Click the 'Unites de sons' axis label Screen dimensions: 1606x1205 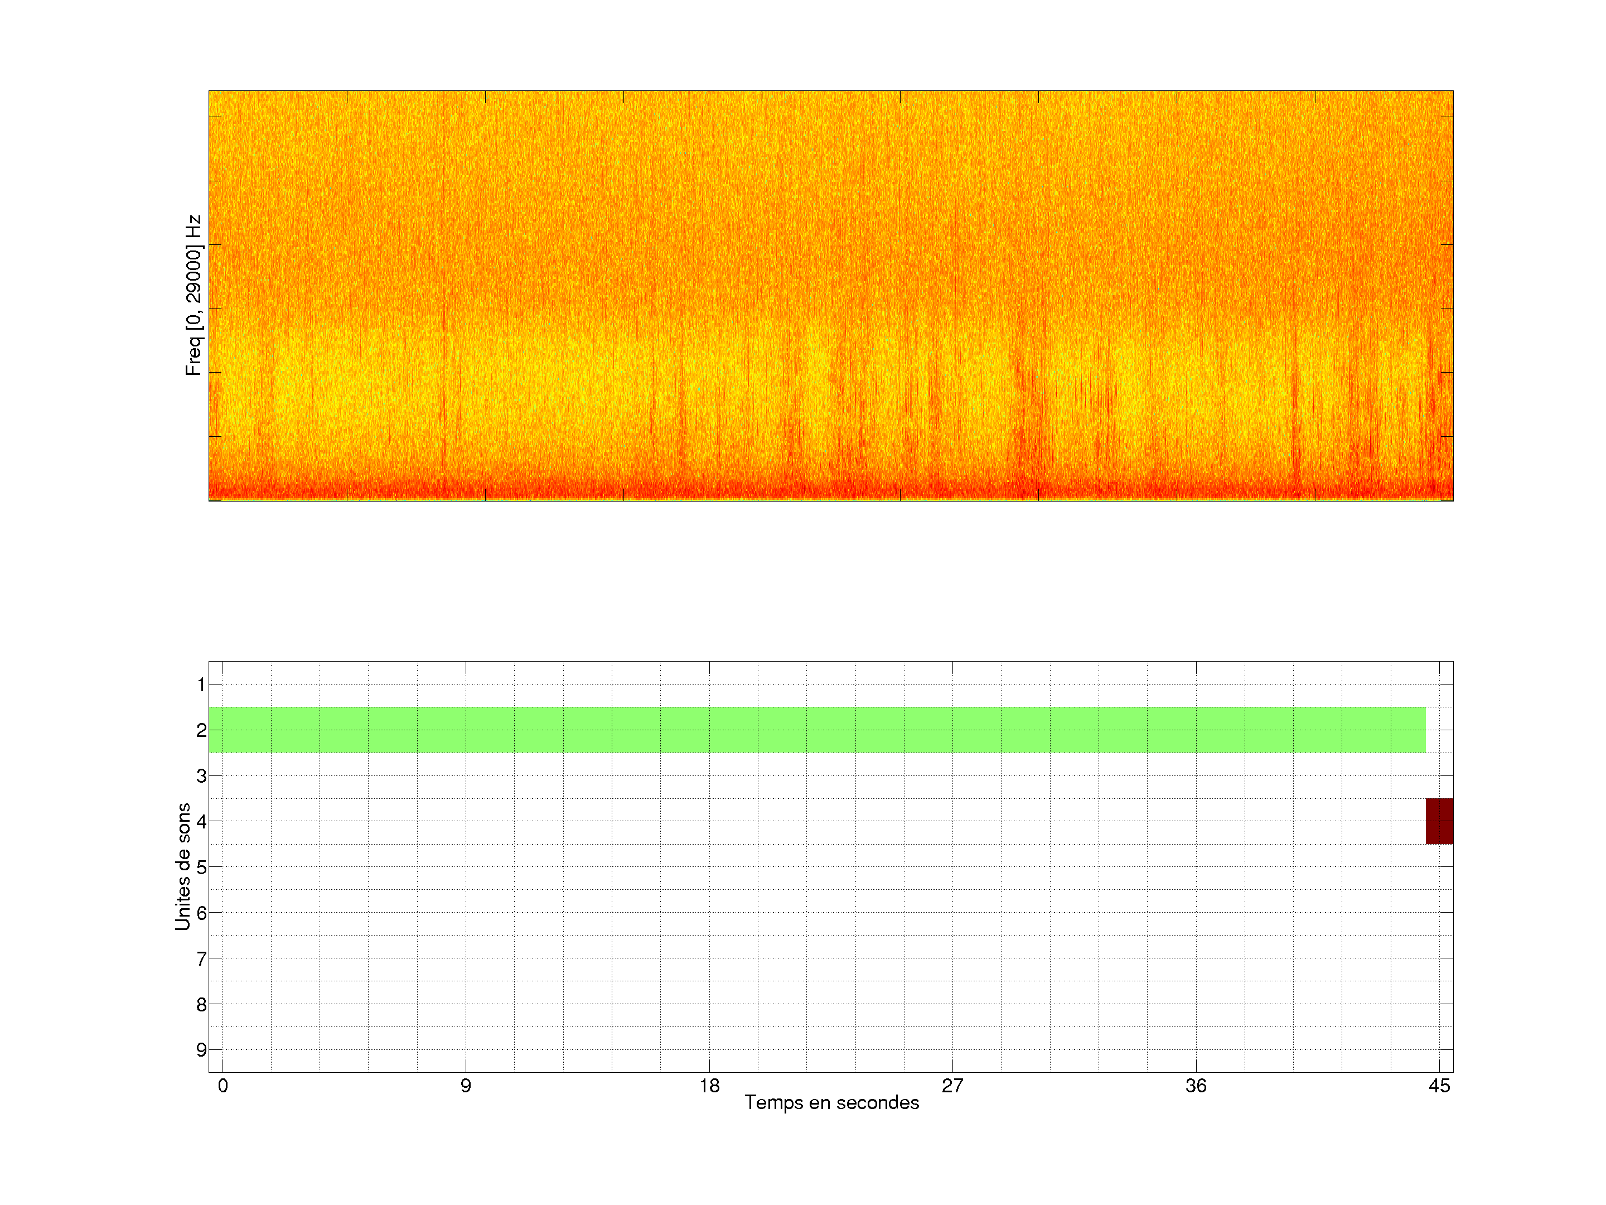coord(183,866)
